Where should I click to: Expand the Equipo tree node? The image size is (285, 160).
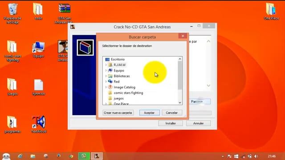(x=106, y=70)
